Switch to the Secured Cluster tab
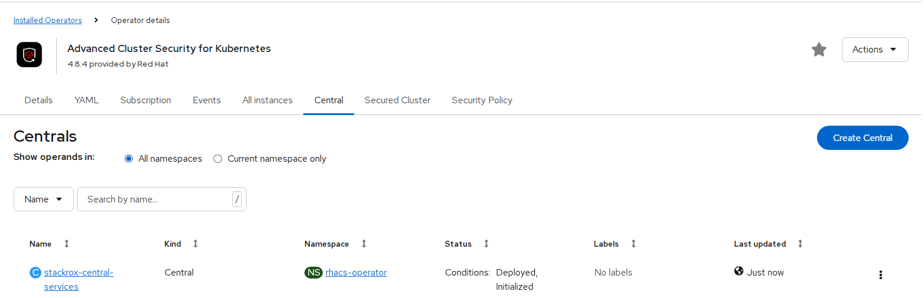Image resolution: width=924 pixels, height=298 pixels. 397,100
